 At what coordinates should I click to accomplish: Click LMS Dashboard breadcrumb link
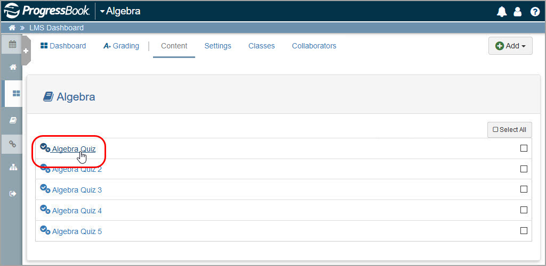57,28
